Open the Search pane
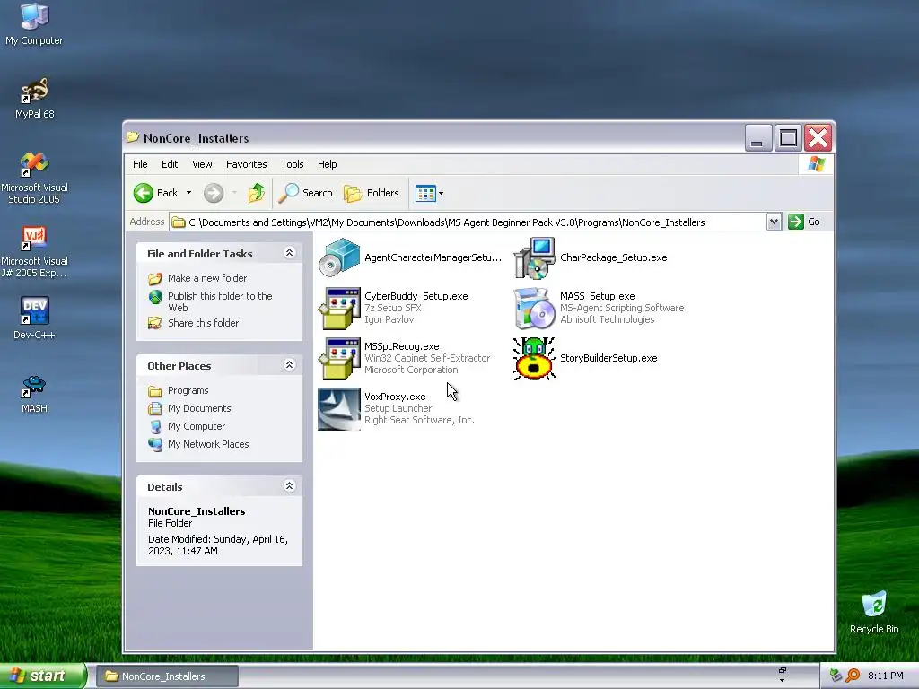Screen dimensions: 919x689 click(x=306, y=193)
